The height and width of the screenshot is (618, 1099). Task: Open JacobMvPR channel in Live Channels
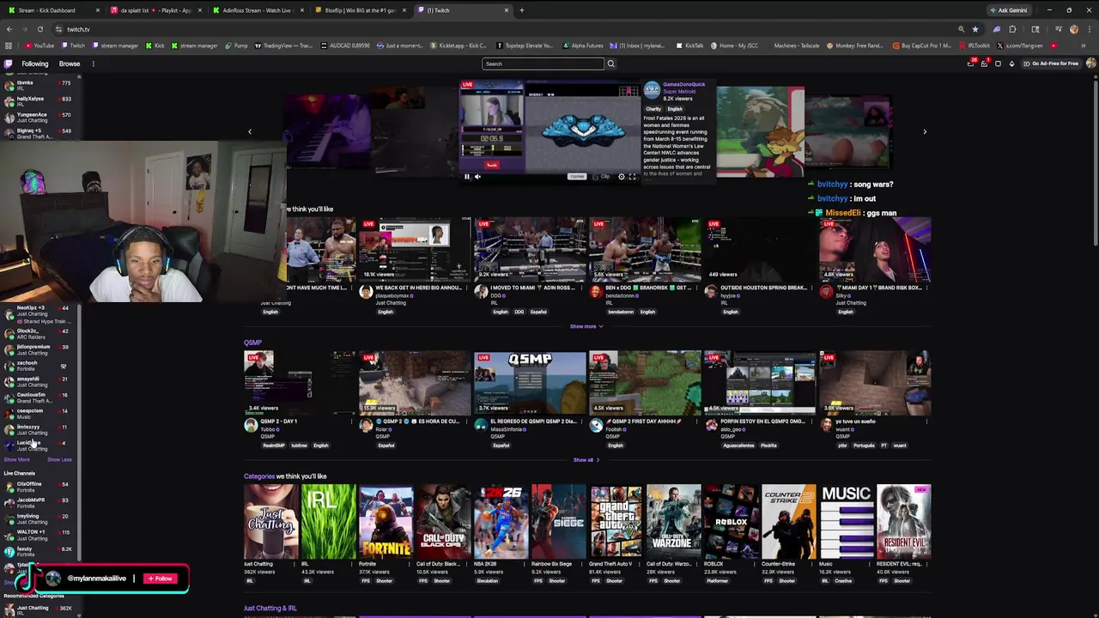coord(39,502)
